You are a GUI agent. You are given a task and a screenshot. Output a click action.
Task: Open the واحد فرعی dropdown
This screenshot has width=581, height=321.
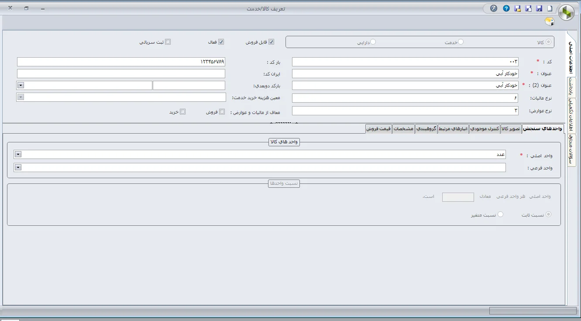tap(17, 167)
